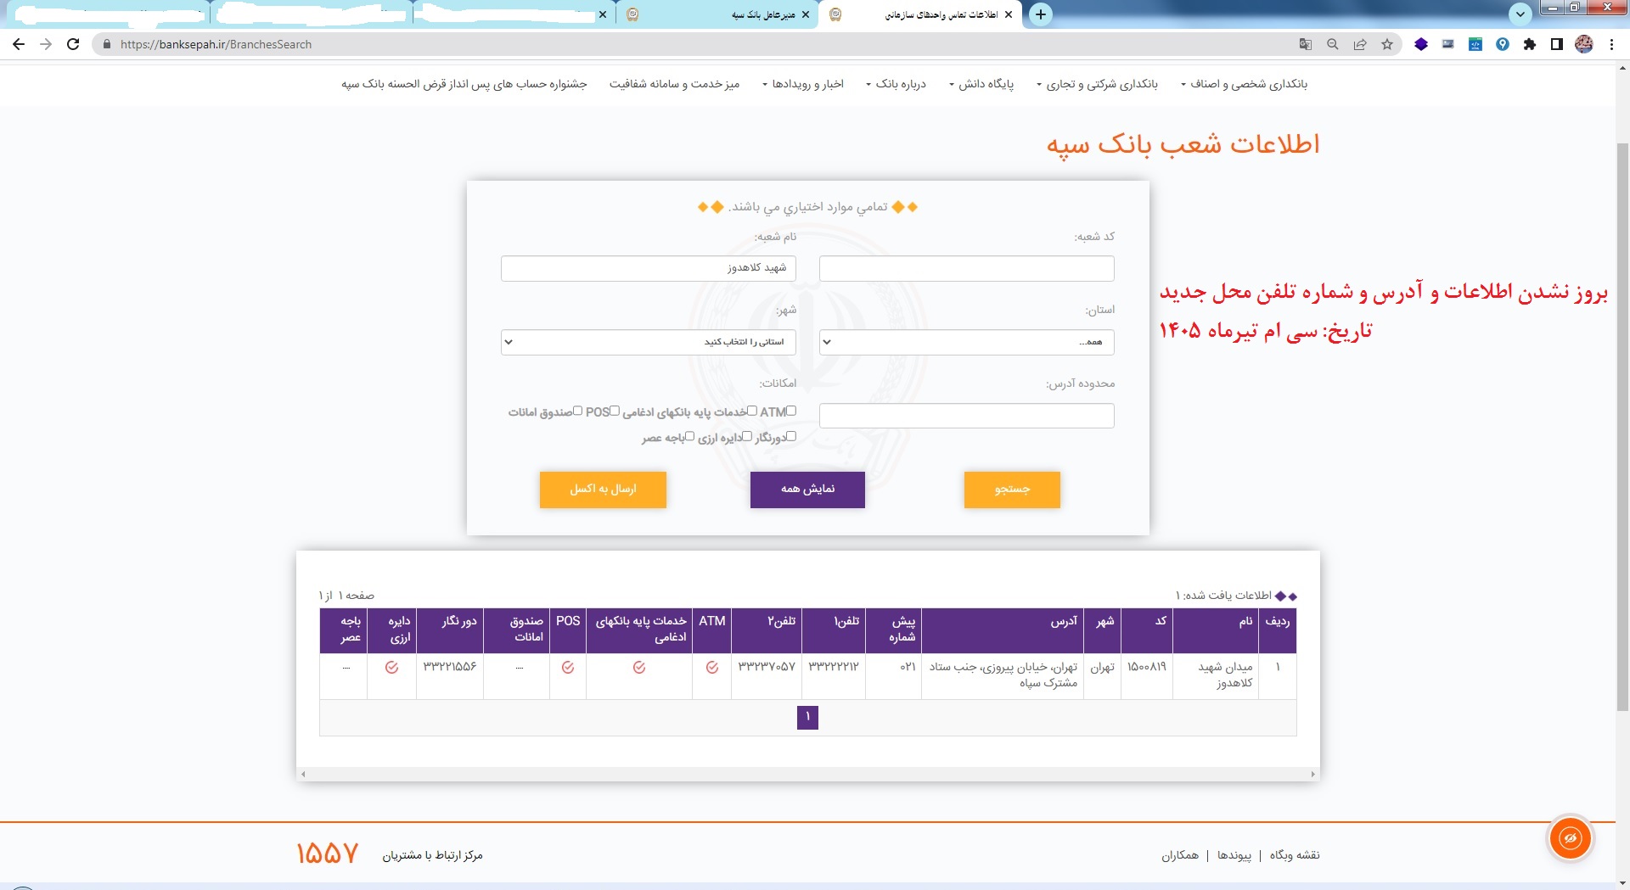Focus the کد شعبه input field
1630x890 pixels.
click(x=966, y=268)
